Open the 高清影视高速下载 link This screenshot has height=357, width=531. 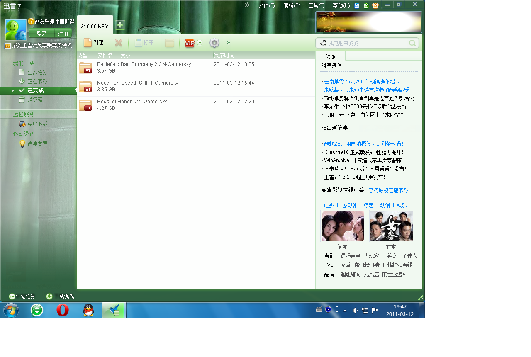[x=388, y=190]
